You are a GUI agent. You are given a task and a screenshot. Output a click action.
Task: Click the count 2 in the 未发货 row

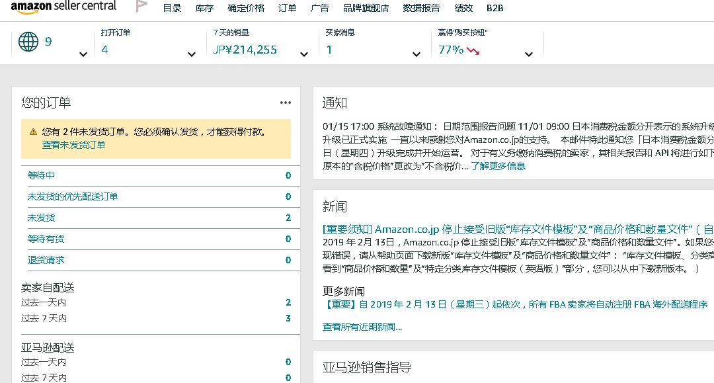tap(288, 218)
